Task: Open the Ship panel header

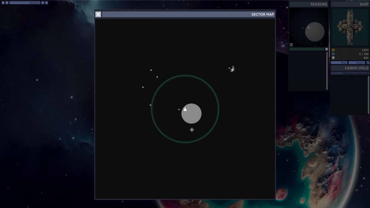Action: click(350, 4)
